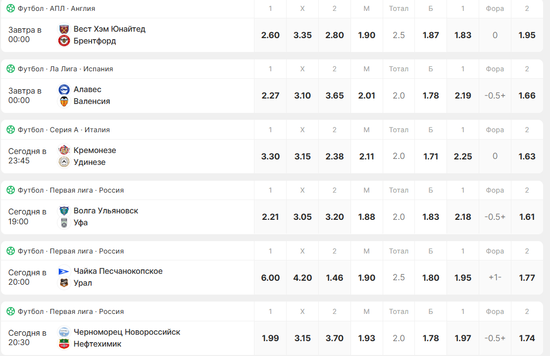The width and height of the screenshot is (550, 356).
Task: Click the West Ham United club crest
Action: click(x=64, y=29)
